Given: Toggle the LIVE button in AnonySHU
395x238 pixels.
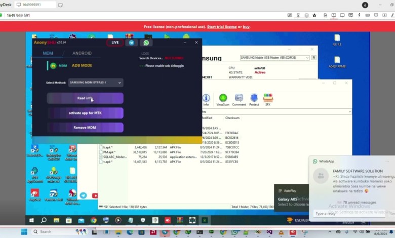Looking at the screenshot, I should click(115, 43).
